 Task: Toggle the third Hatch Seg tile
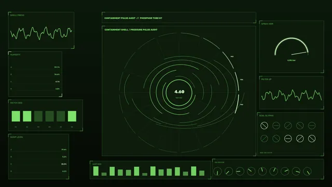pos(38,116)
